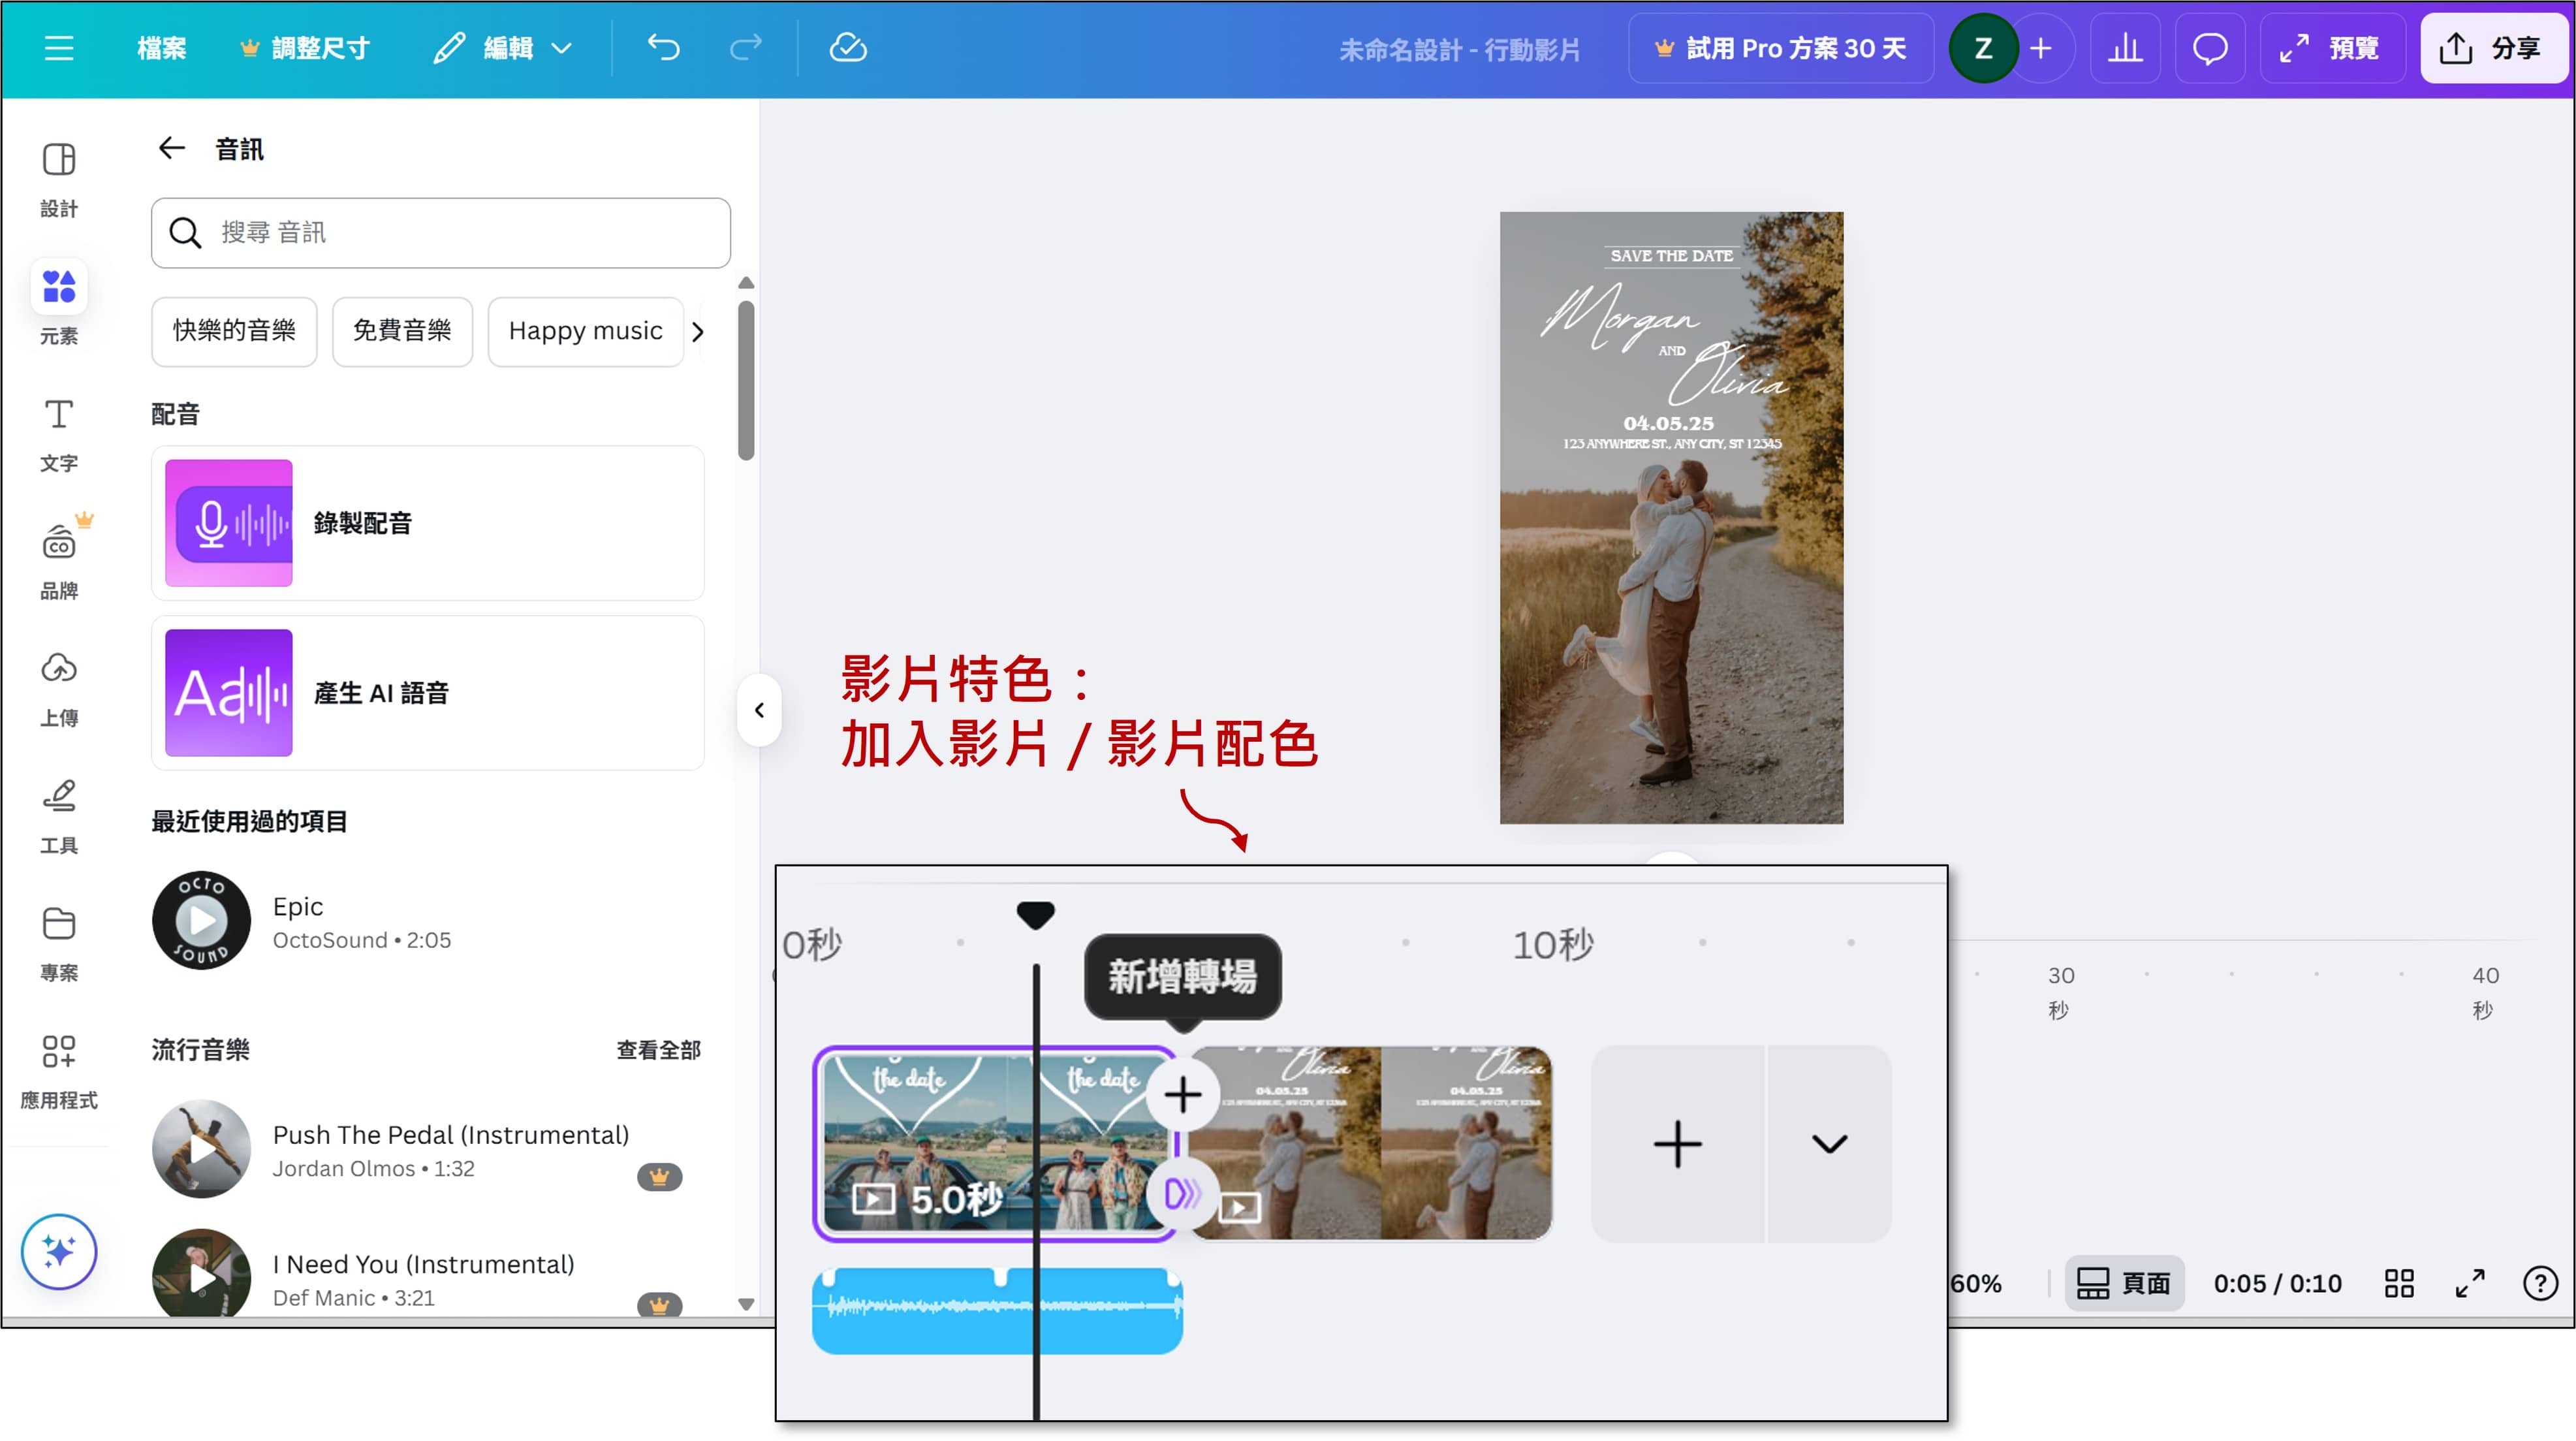Click the cloud save status icon
The height and width of the screenshot is (1441, 2576).
(x=847, y=48)
